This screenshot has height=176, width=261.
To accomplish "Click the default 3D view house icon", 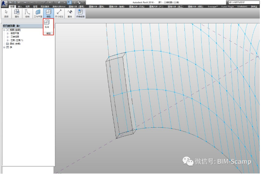I will pyautogui.click(x=59, y=2).
